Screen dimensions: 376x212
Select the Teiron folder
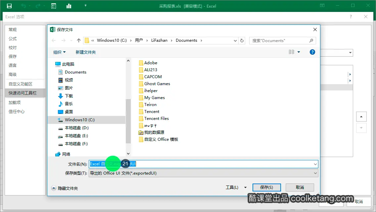pos(148,104)
